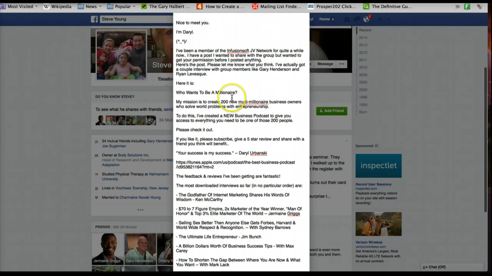492x276 pixels.
Task: Click the Sponsored ads icon
Action: tap(376, 146)
